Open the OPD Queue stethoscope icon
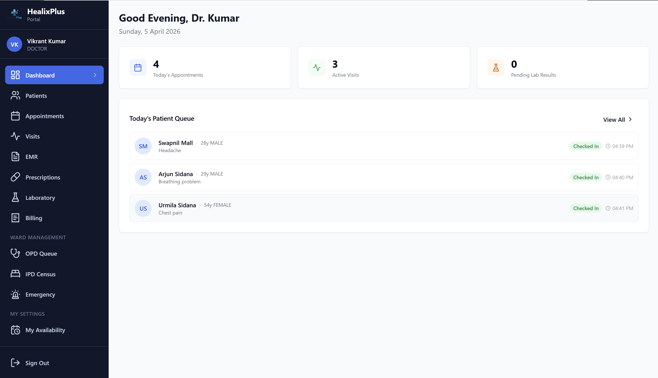658x378 pixels. coord(15,253)
